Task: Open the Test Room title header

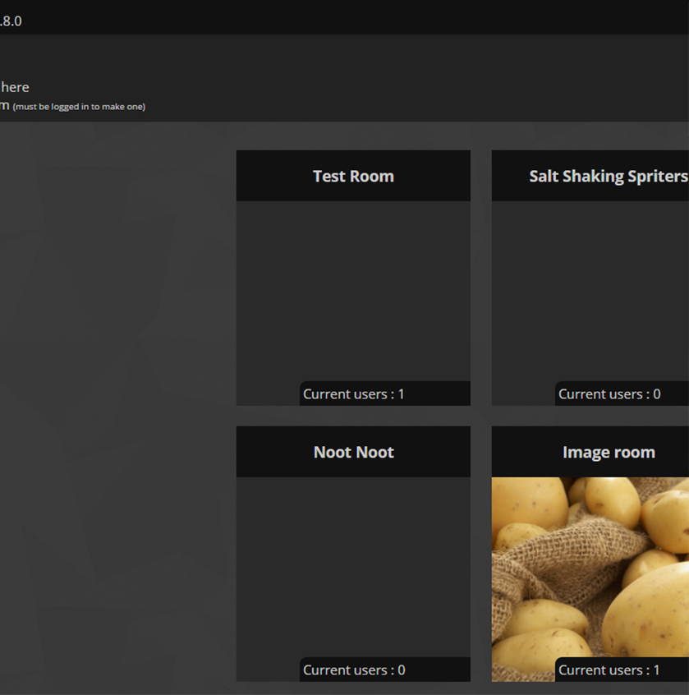Action: click(353, 176)
